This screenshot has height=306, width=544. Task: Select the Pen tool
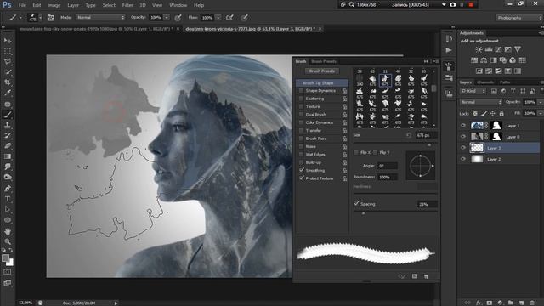pos(8,189)
